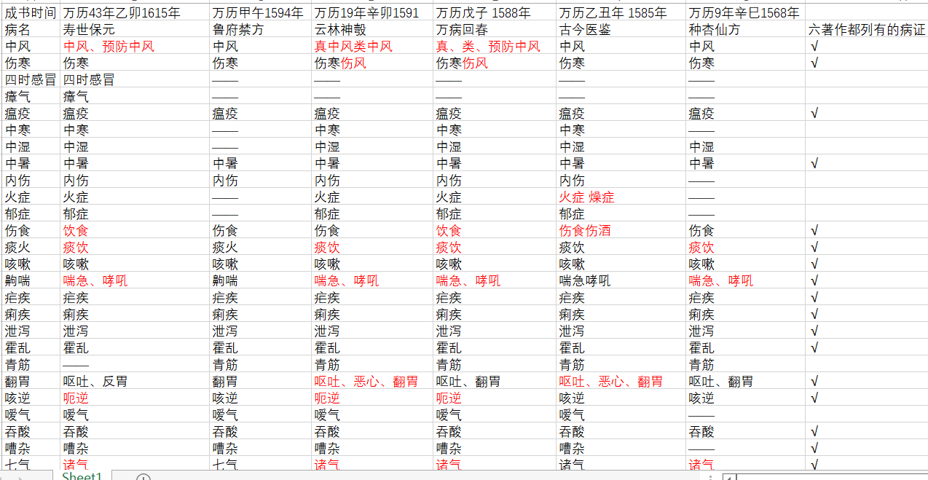Select 瘴气 cell in the 病名 column
Image resolution: width=928 pixels, height=480 pixels.
coord(31,96)
